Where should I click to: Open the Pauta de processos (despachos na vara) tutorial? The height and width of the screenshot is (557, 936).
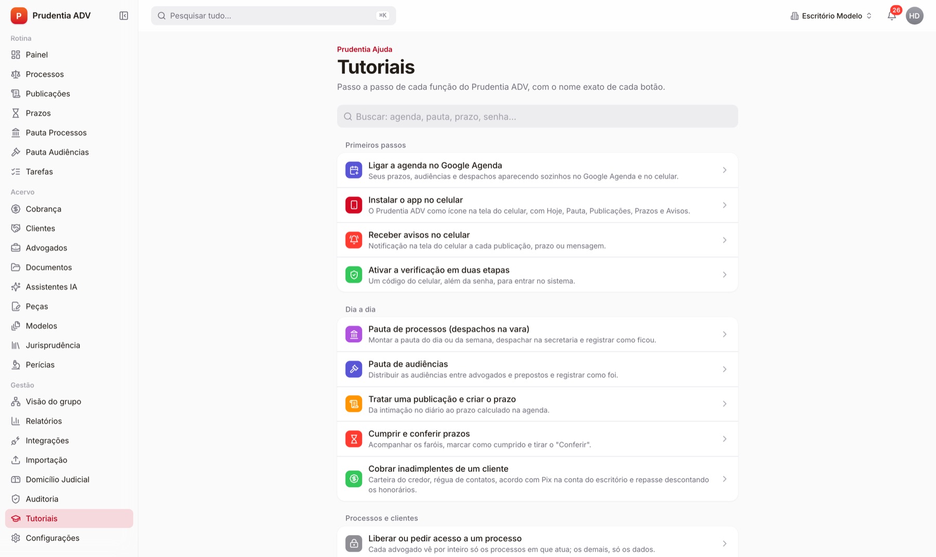point(537,334)
